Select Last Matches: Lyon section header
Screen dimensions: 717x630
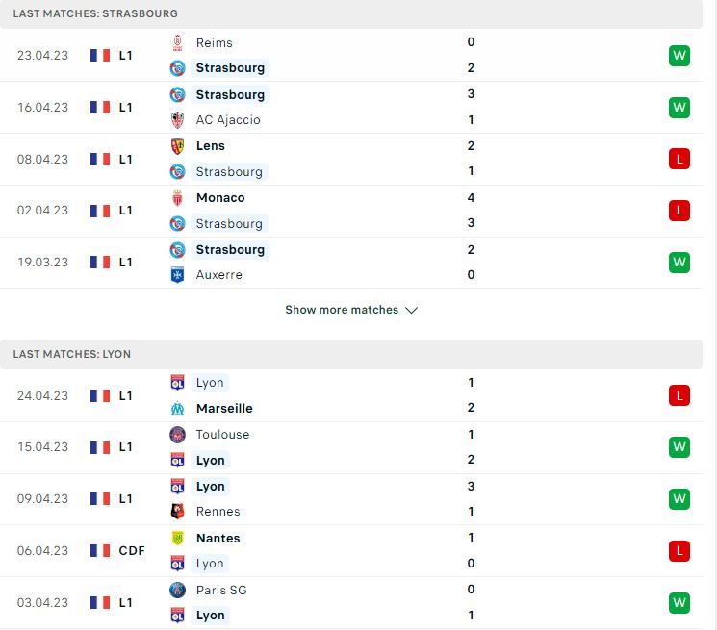(350, 354)
